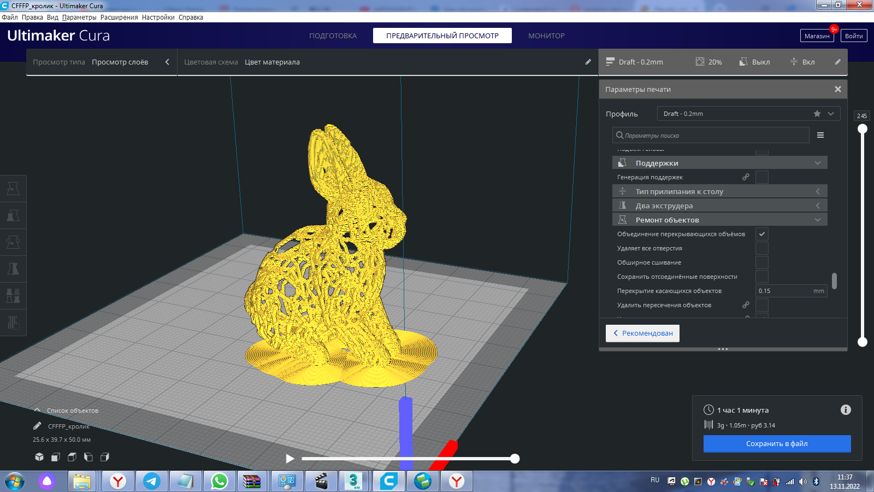
Task: Open the Расширения menu
Action: tap(119, 17)
